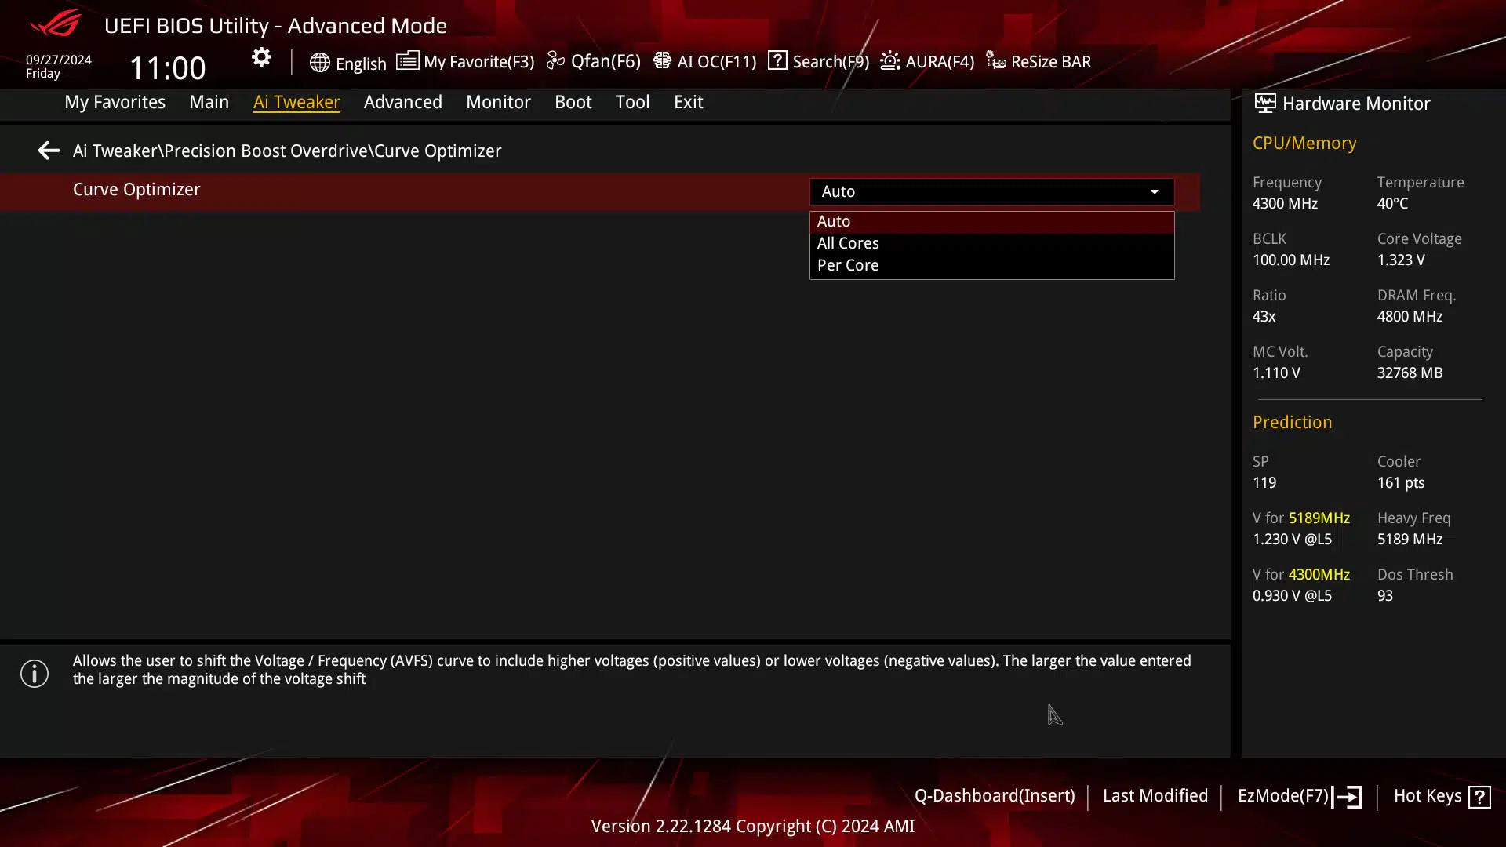This screenshot has width=1506, height=847.
Task: Click the Version 2.22.1284 copyright text
Action: tap(752, 827)
